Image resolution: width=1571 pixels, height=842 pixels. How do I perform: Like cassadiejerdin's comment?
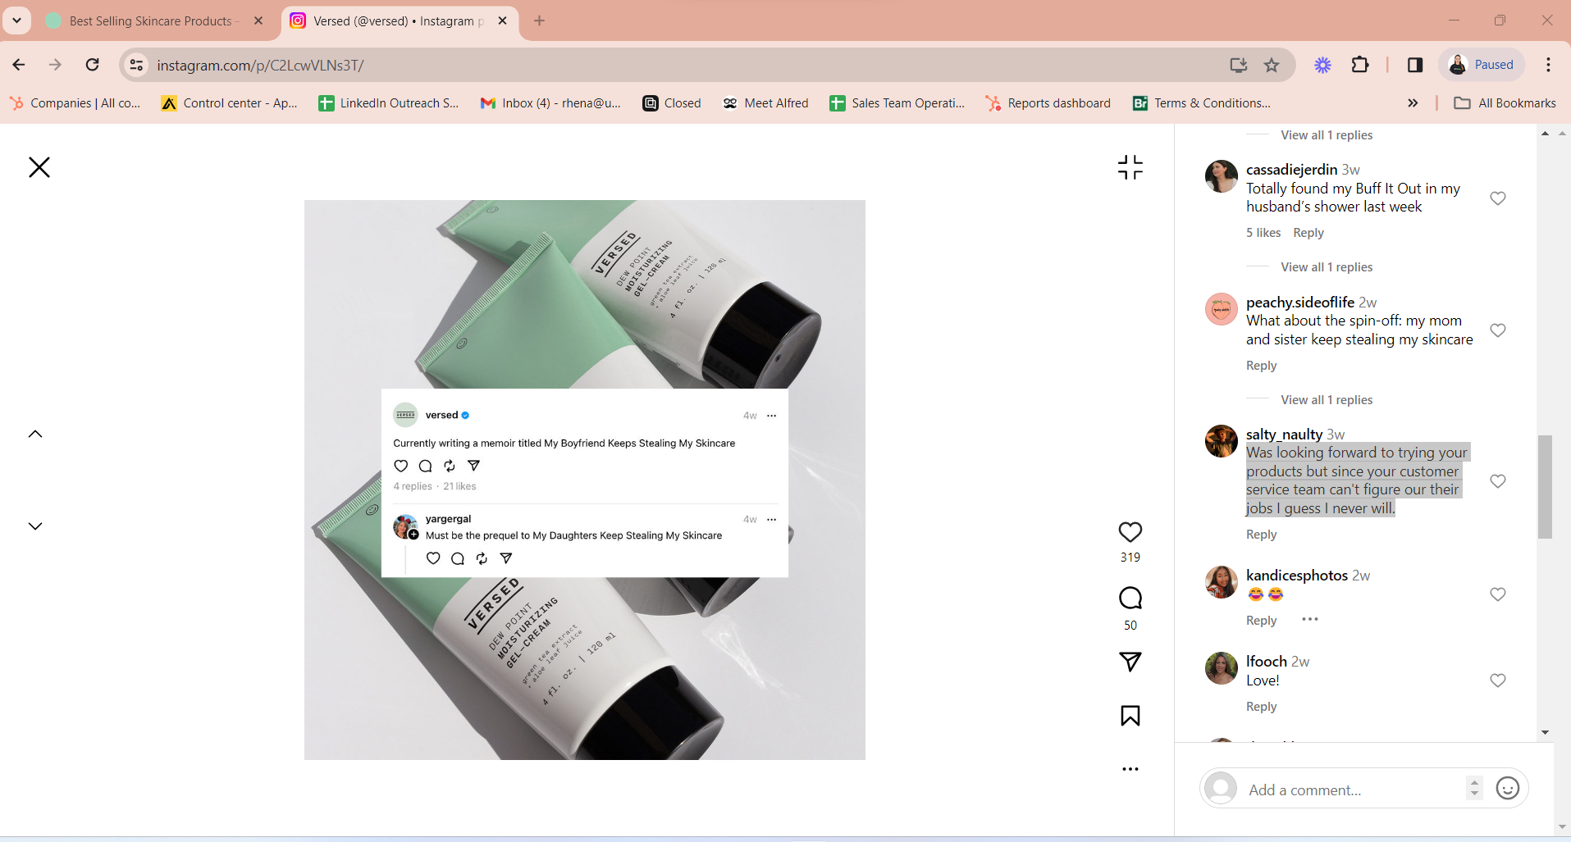click(1498, 198)
